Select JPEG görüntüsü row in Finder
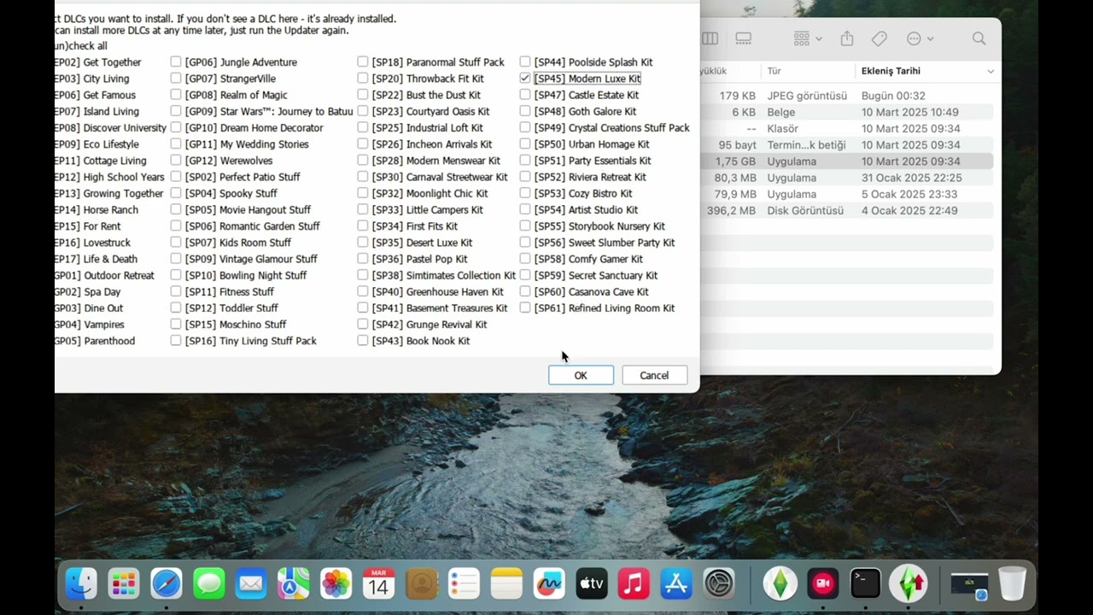 [847, 96]
